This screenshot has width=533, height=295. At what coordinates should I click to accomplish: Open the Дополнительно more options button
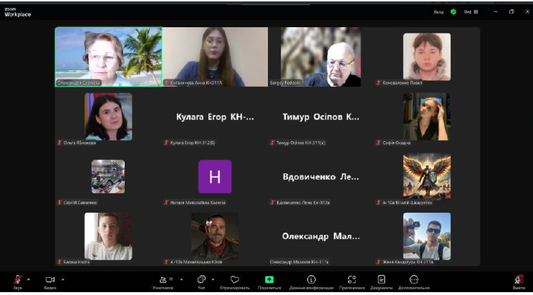(413, 282)
